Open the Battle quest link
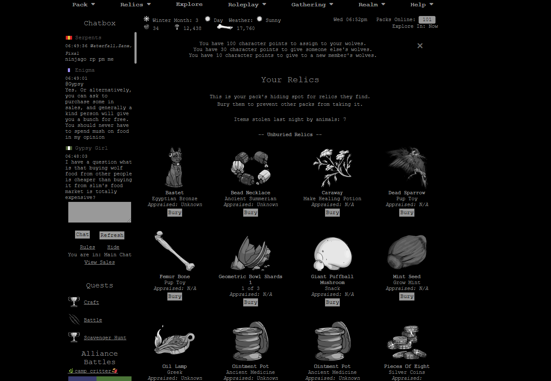551x381 pixels. pyautogui.click(x=93, y=320)
